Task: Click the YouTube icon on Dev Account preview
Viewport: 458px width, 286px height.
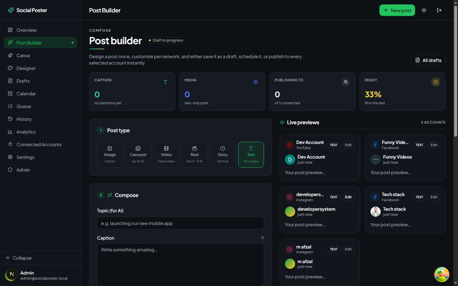Action: pos(289,145)
